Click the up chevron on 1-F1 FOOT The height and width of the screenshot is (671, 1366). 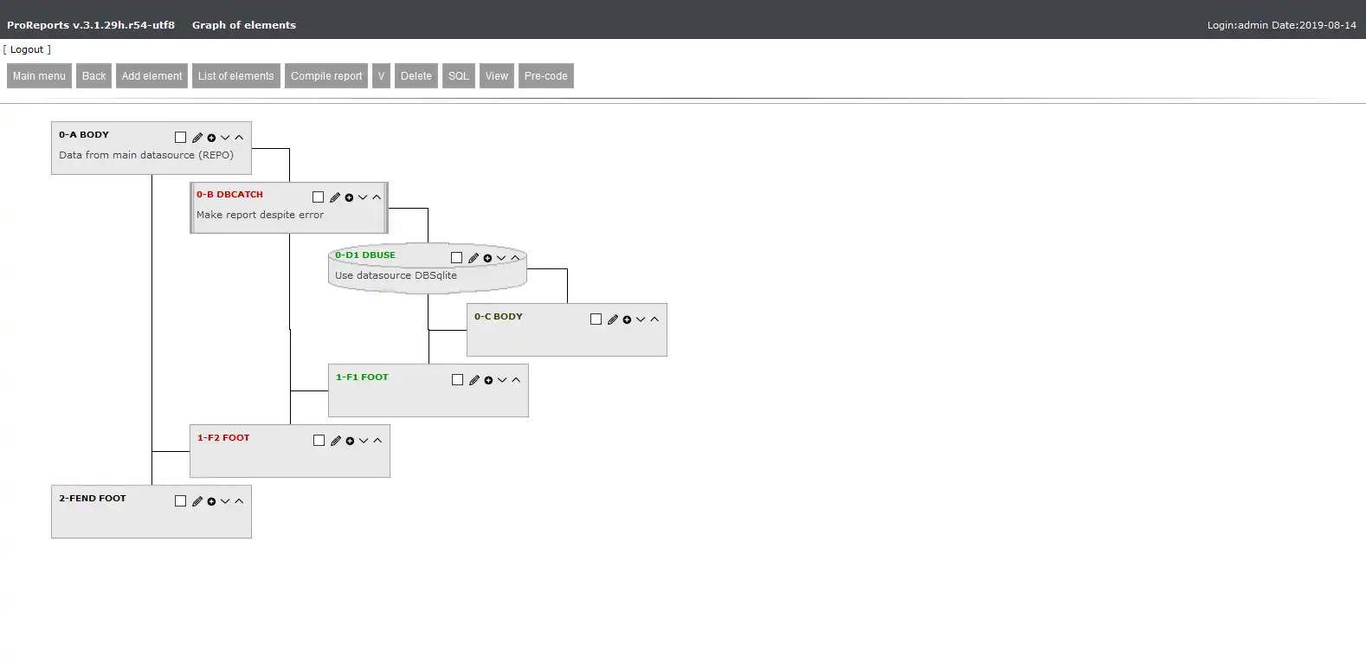point(516,380)
